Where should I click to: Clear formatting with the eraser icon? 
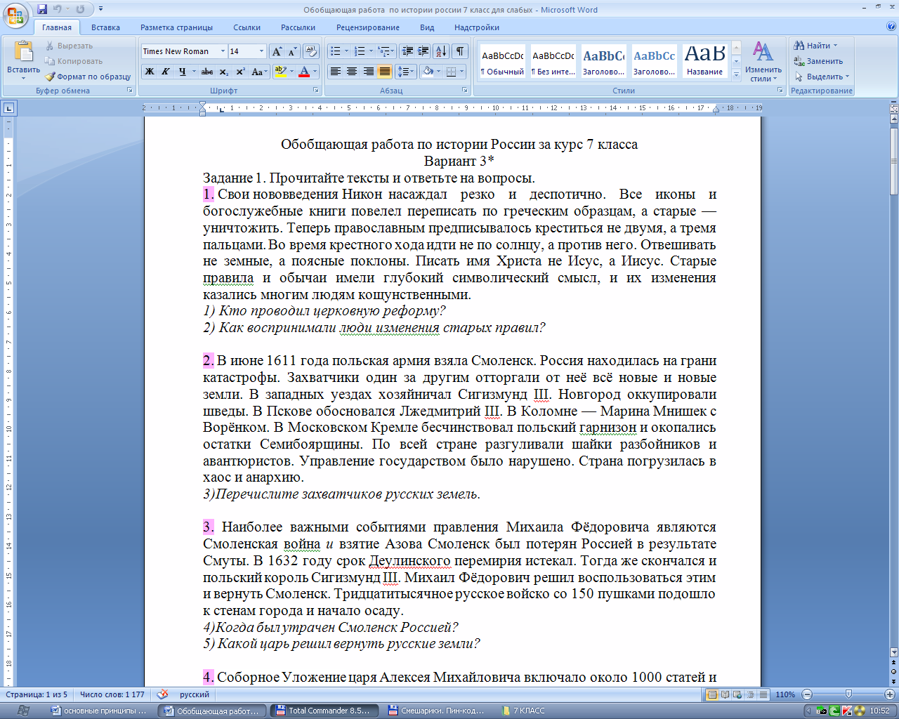(312, 51)
